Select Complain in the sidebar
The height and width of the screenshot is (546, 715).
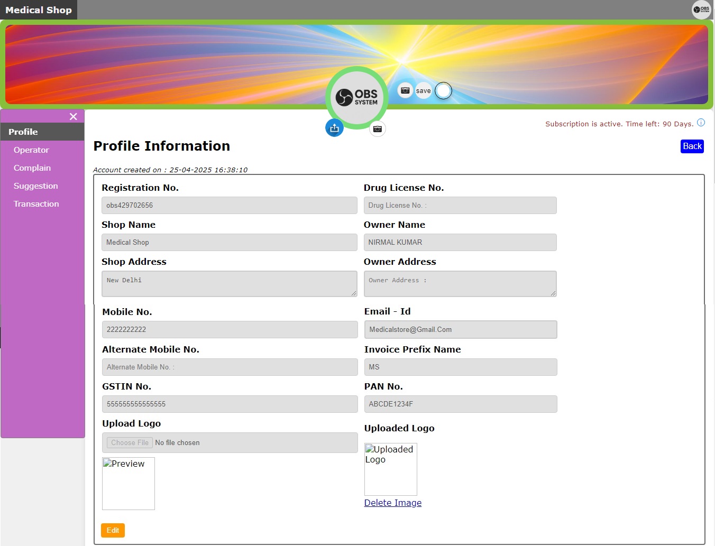[32, 168]
